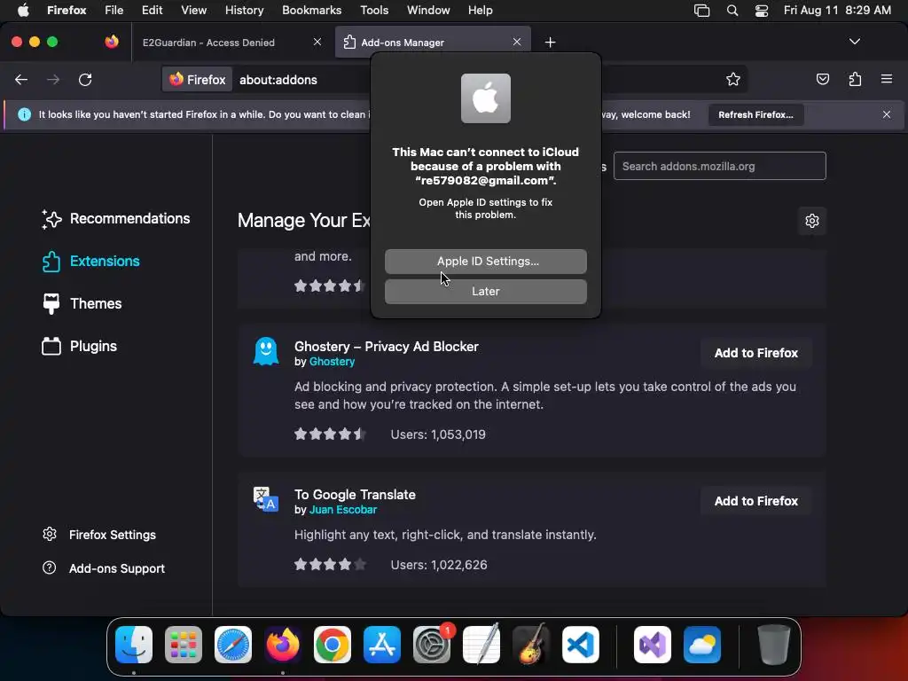Open TextEdit from the Dock
Image resolution: width=908 pixels, height=681 pixels.
481,645
